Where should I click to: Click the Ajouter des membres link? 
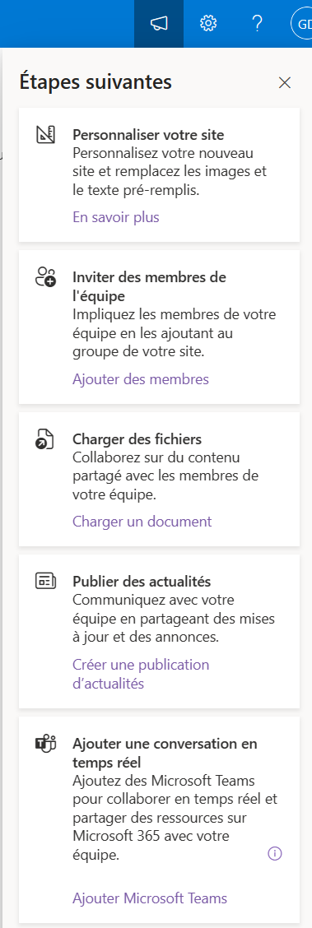click(x=141, y=378)
